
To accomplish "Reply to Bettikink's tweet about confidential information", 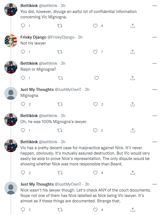I will tap(23, 26).
